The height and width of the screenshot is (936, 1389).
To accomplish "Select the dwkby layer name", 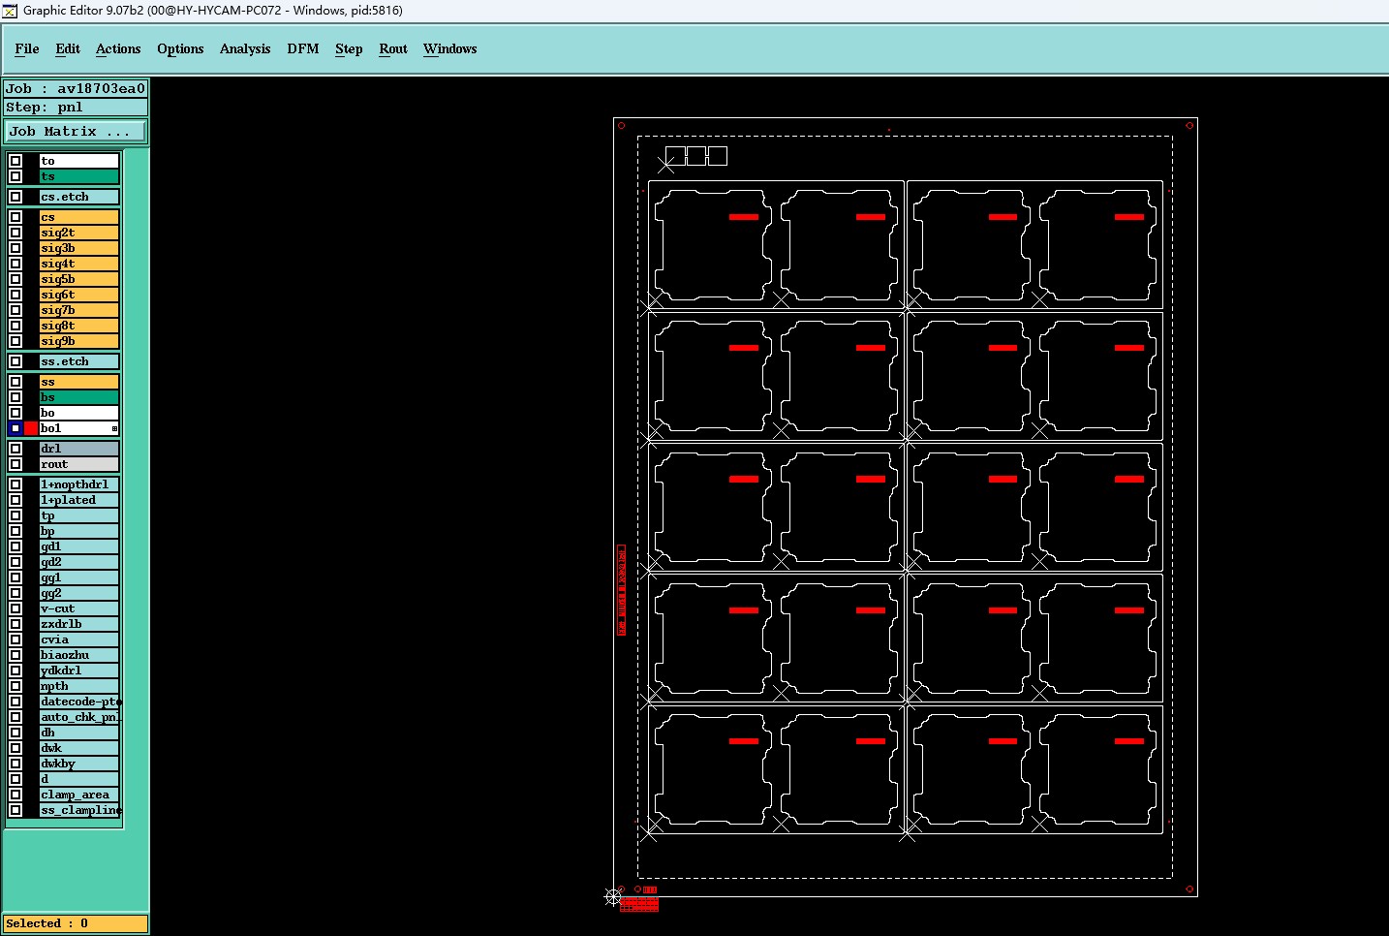I will 78,764.
